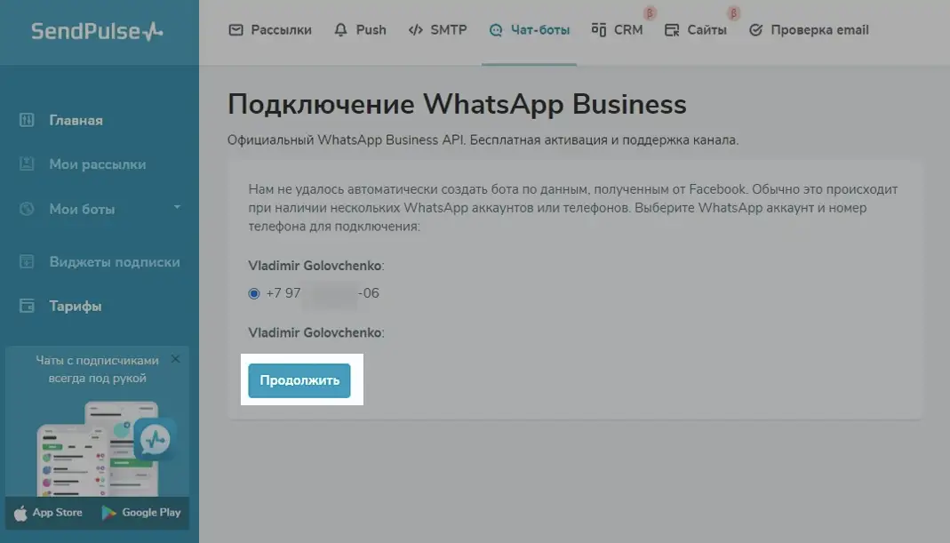Click the Тарифы wallet icon
The image size is (950, 543).
[27, 306]
